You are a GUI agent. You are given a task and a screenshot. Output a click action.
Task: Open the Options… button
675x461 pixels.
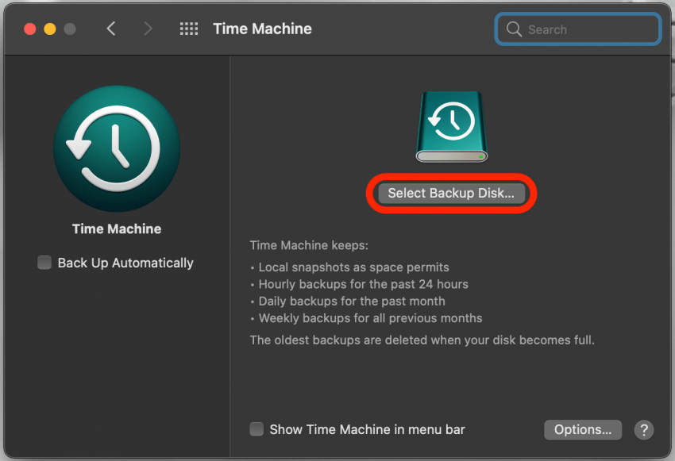click(x=582, y=429)
